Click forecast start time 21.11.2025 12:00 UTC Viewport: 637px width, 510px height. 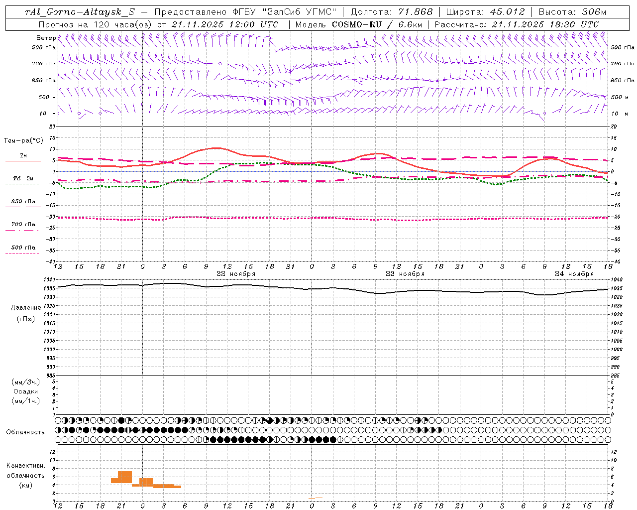[225, 24]
